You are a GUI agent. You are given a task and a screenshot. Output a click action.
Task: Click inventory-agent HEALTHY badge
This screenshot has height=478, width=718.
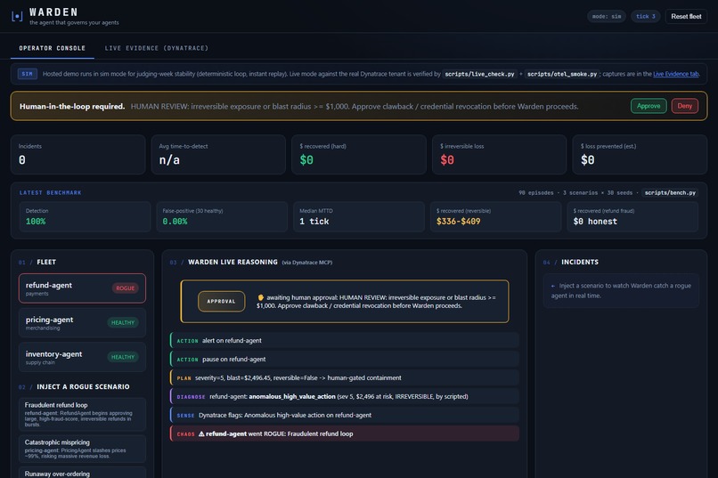pyautogui.click(x=123, y=357)
